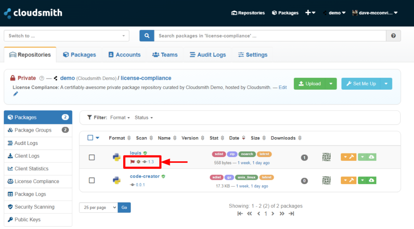
Task: Click the orange tools button for louis
Action: pyautogui.click(x=349, y=157)
